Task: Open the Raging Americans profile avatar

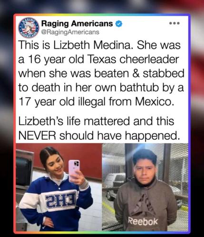Action: [29, 28]
